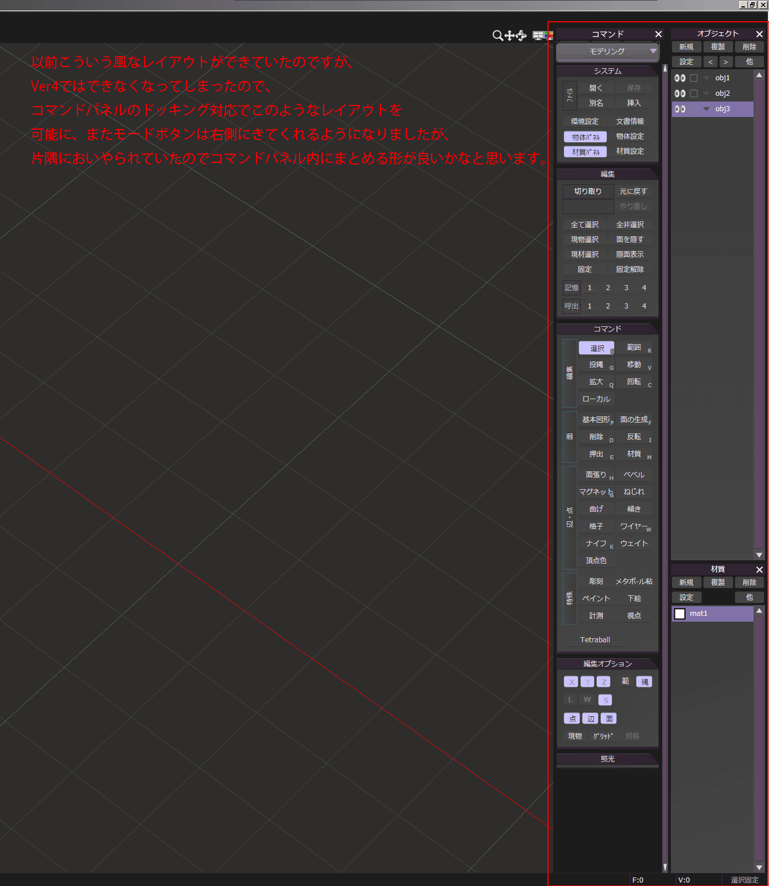Screen dimensions: 769x886
Task: Select the 回転 rotate command
Action: (x=635, y=382)
